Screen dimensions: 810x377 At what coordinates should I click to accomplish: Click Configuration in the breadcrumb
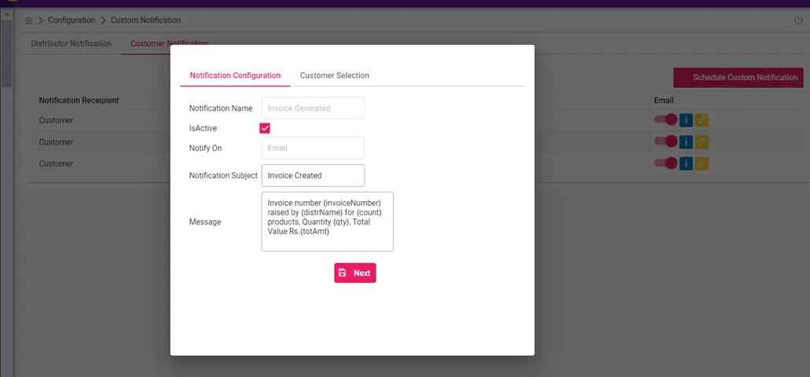pos(71,20)
